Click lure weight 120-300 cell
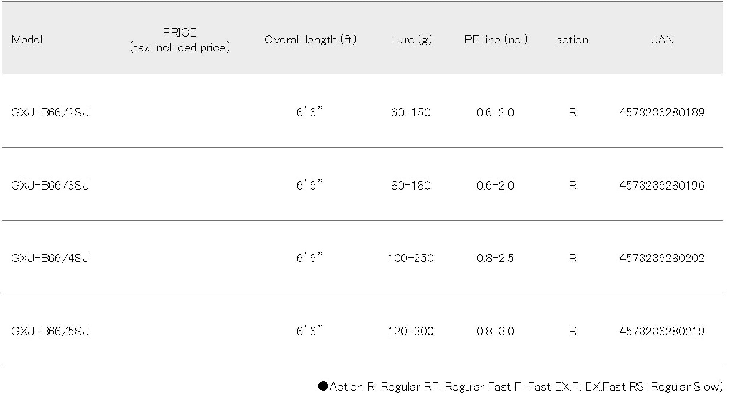Viewport: 730px width, 405px height. click(411, 331)
